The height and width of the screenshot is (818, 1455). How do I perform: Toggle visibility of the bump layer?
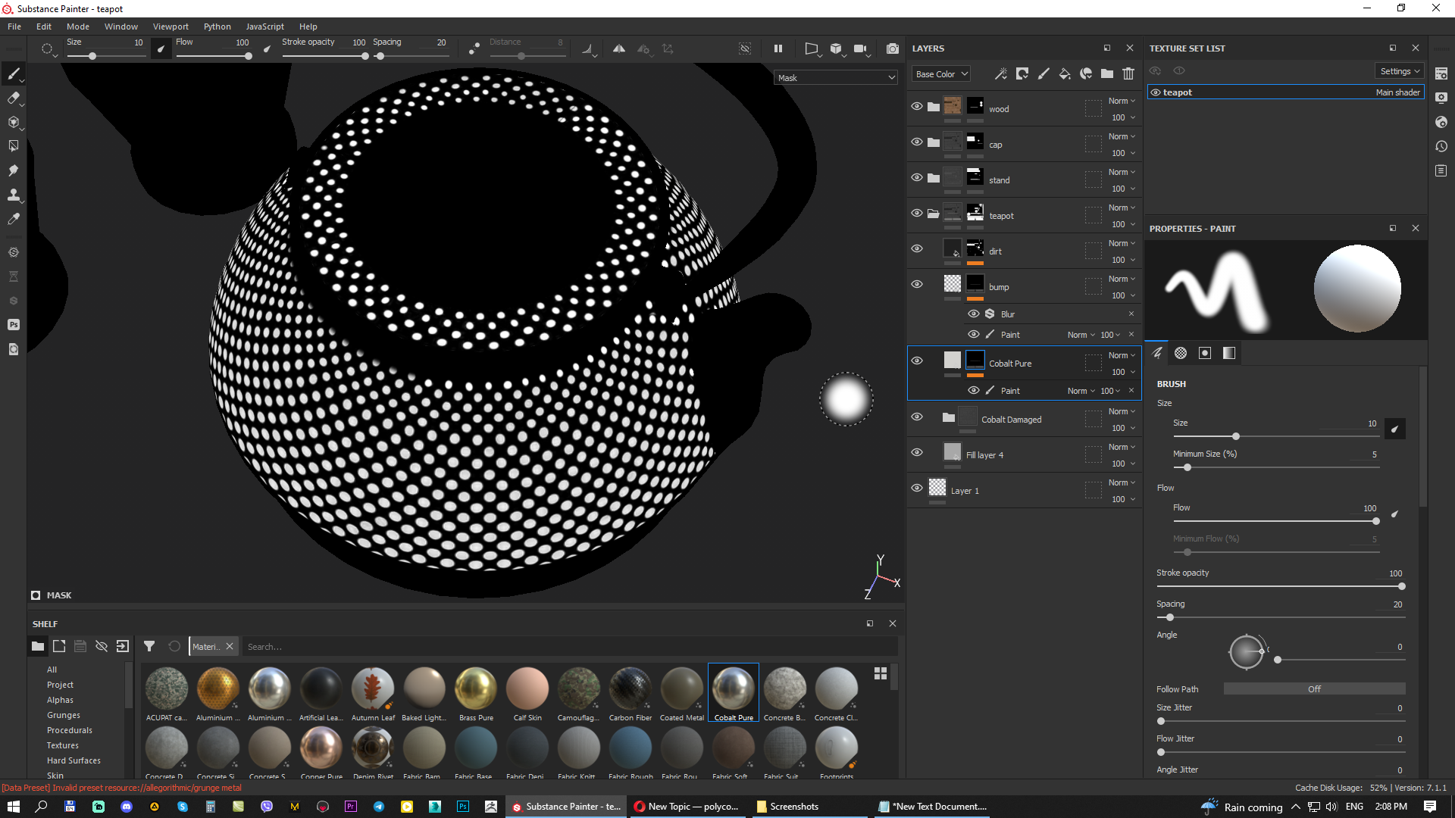point(916,284)
